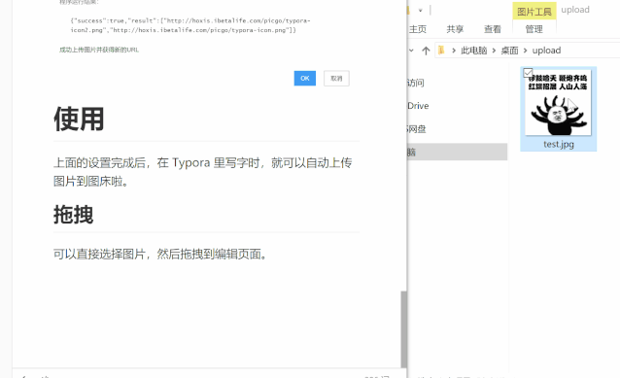This screenshot has height=378, width=620.
Task: Expand the chevron before 此电脑 in breadcrumb
Action: (454, 51)
